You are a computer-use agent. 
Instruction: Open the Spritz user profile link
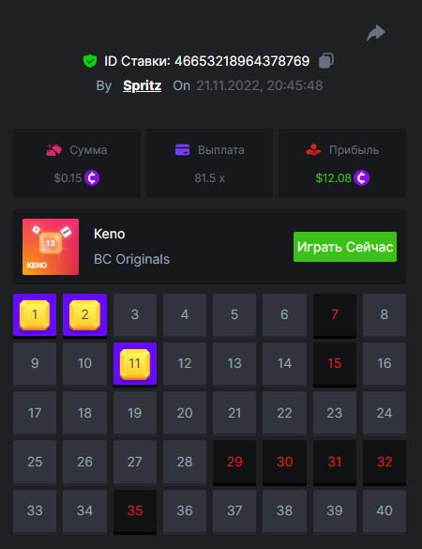tap(142, 85)
